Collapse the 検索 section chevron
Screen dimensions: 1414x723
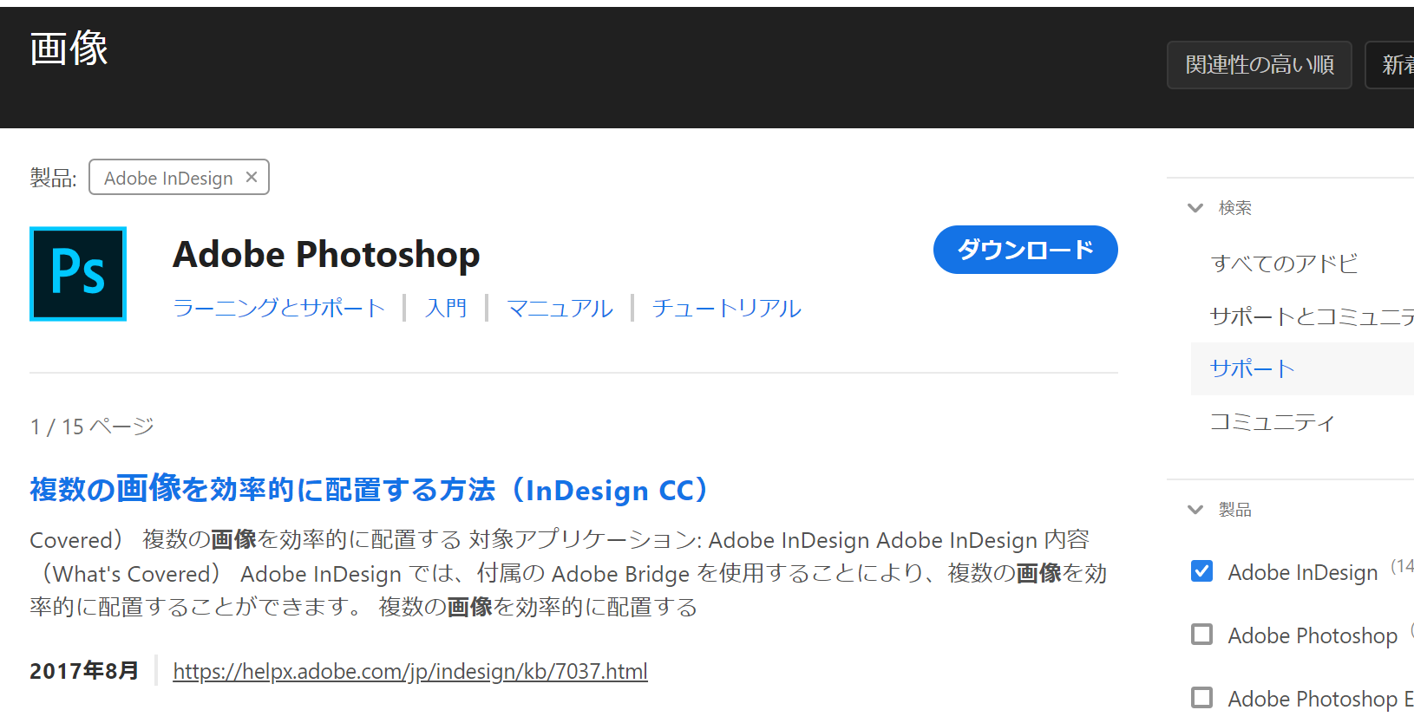tap(1195, 208)
